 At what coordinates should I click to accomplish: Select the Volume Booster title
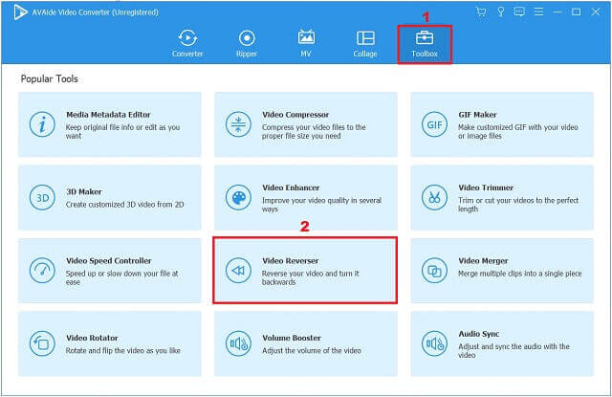tap(292, 338)
